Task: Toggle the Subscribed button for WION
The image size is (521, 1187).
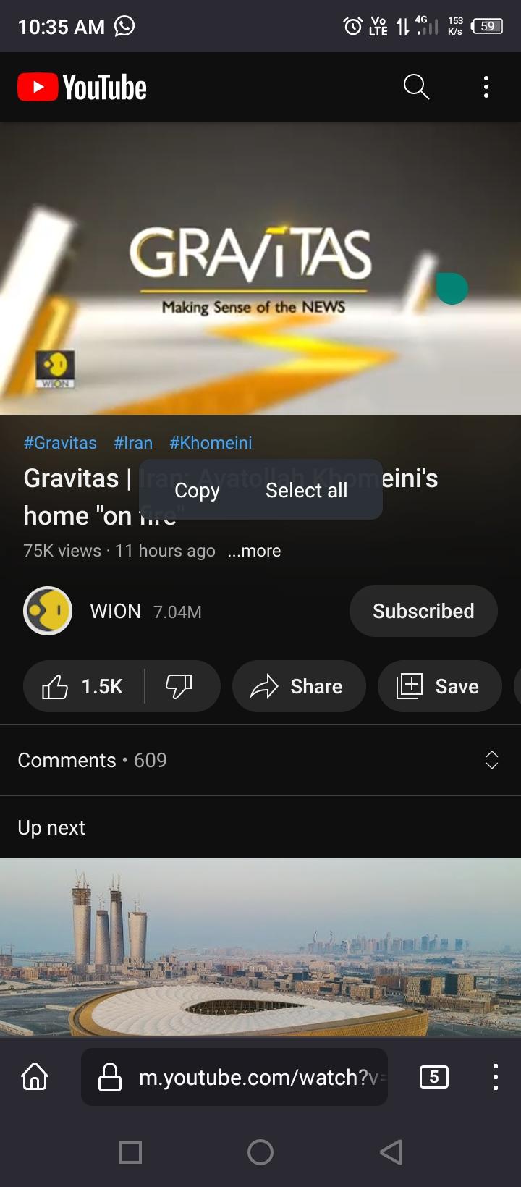Action: coord(423,611)
